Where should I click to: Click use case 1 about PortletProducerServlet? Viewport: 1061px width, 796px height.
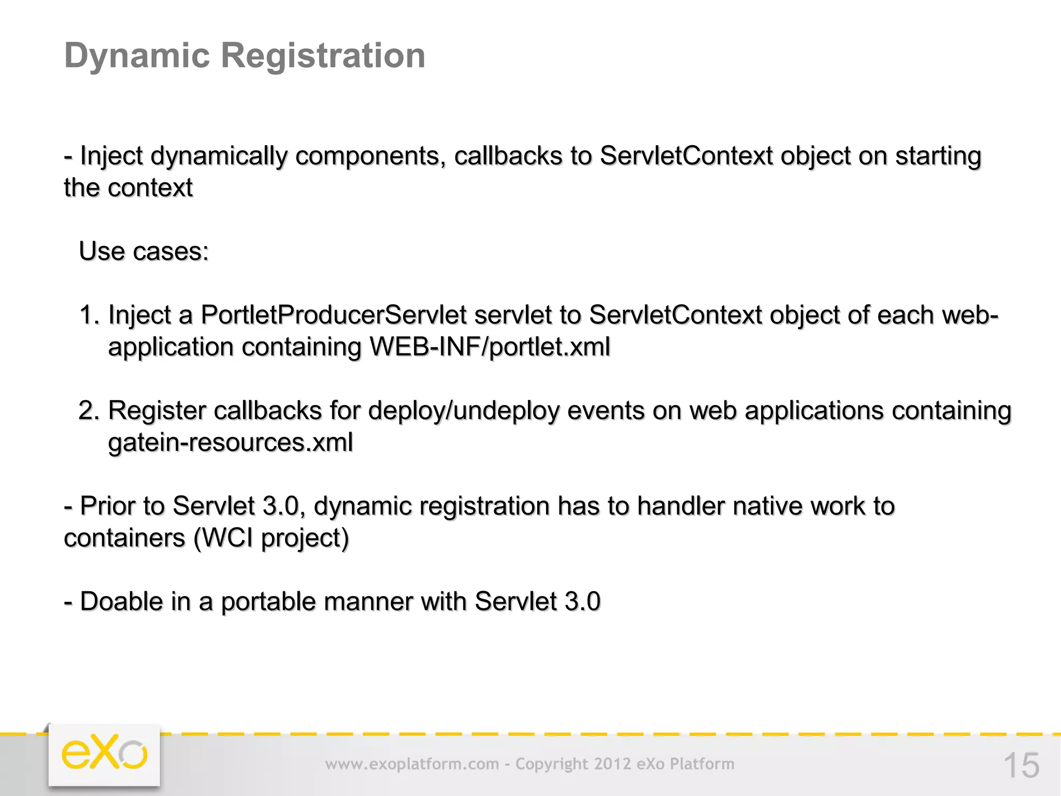539,331
